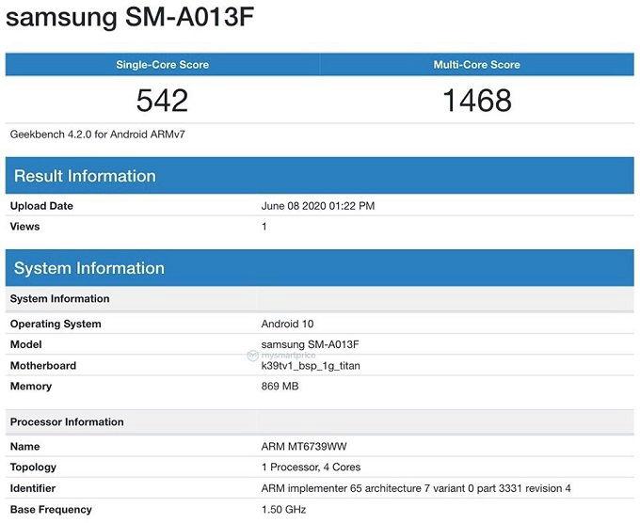Click the 'Android 10' value
Viewport: 640px width, 523px height.
(x=287, y=324)
